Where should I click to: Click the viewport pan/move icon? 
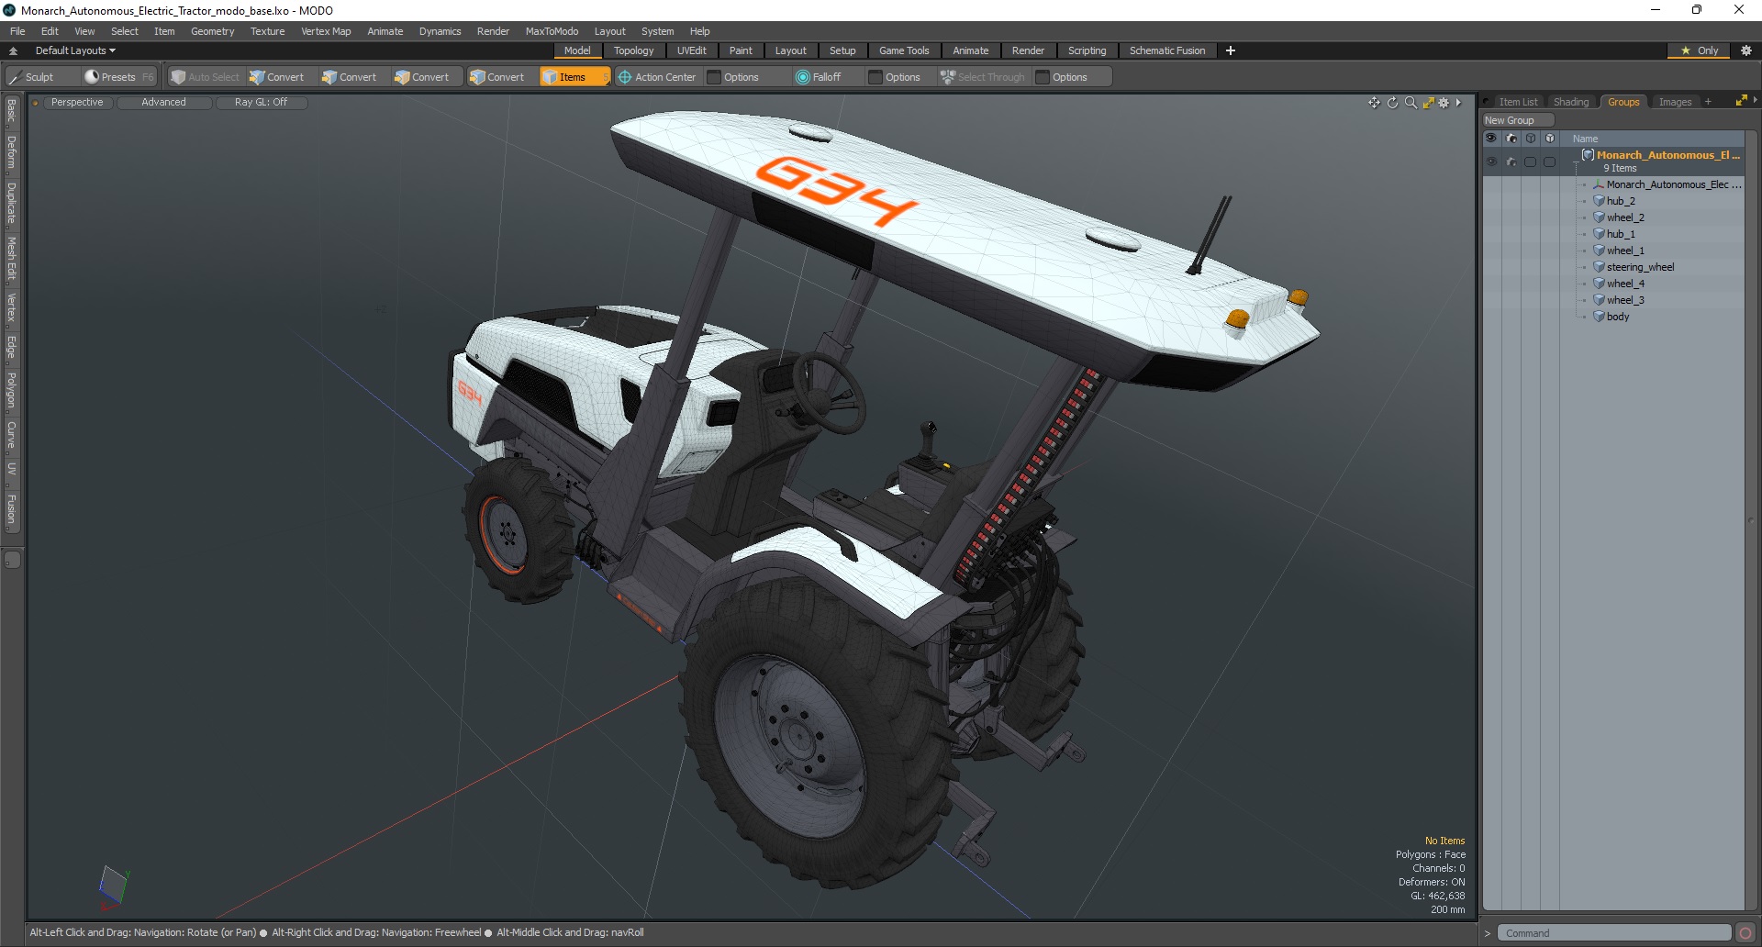point(1374,103)
